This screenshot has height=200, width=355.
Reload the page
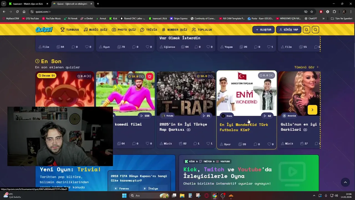point(17,12)
